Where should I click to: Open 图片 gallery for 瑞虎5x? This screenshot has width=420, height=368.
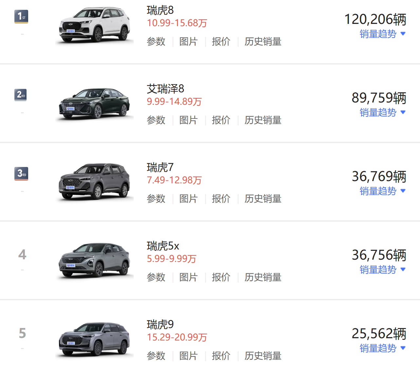188,277
